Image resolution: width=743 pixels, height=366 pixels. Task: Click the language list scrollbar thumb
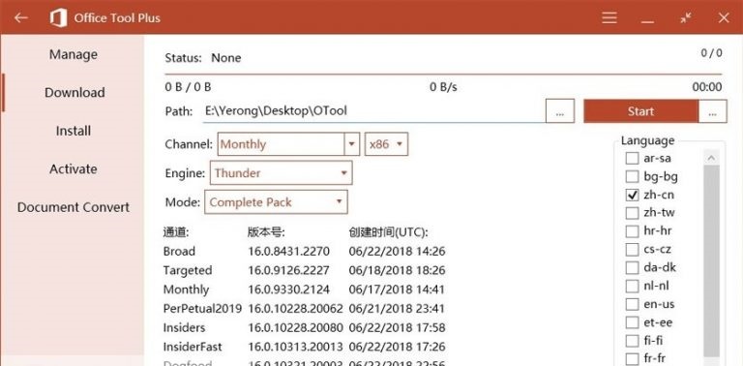click(x=711, y=260)
